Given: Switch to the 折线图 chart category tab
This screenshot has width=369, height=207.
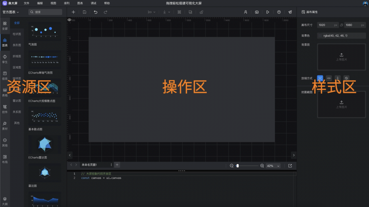Looking at the screenshot, I should [17, 56].
